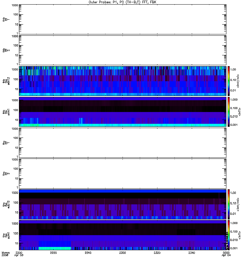This screenshot has height=262, width=245.
Task: Select the empty thb fft 1 plot panel
Action: coord(123,19)
